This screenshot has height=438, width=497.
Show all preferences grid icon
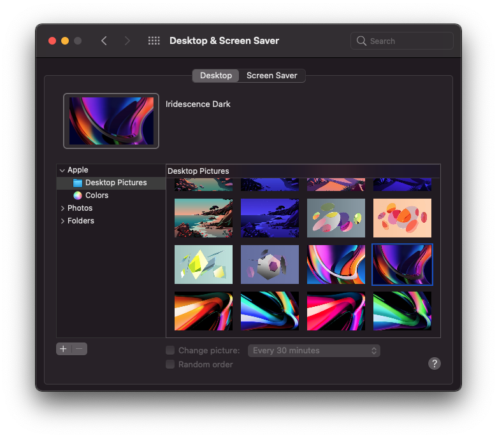pos(154,41)
